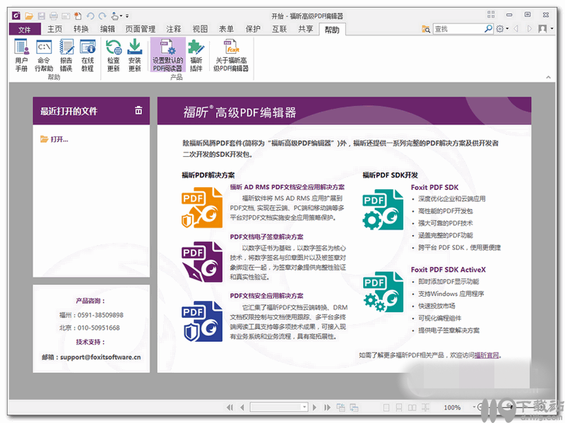The image size is (565, 423).
Task: Click 安装更新 install update
Action: point(135,55)
